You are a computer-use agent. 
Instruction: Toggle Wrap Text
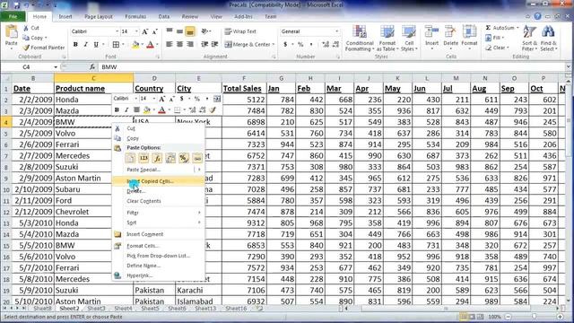coord(240,31)
